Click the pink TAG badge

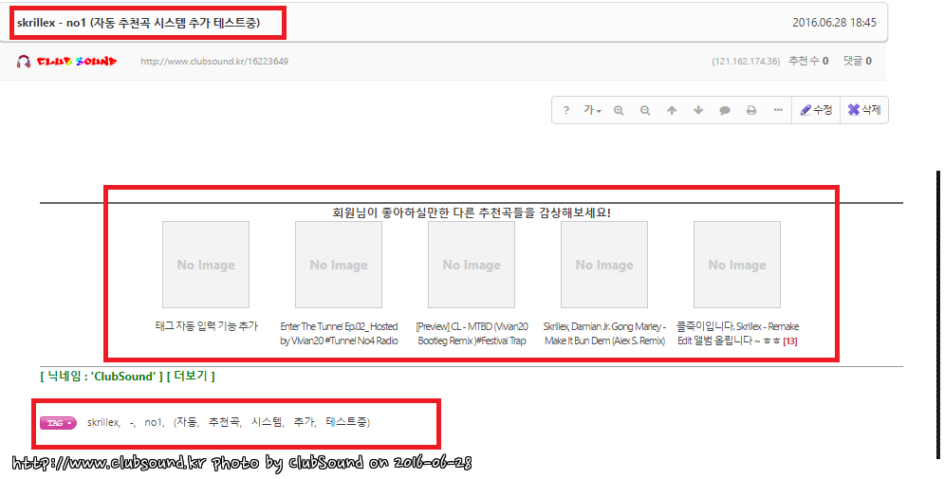tap(59, 423)
